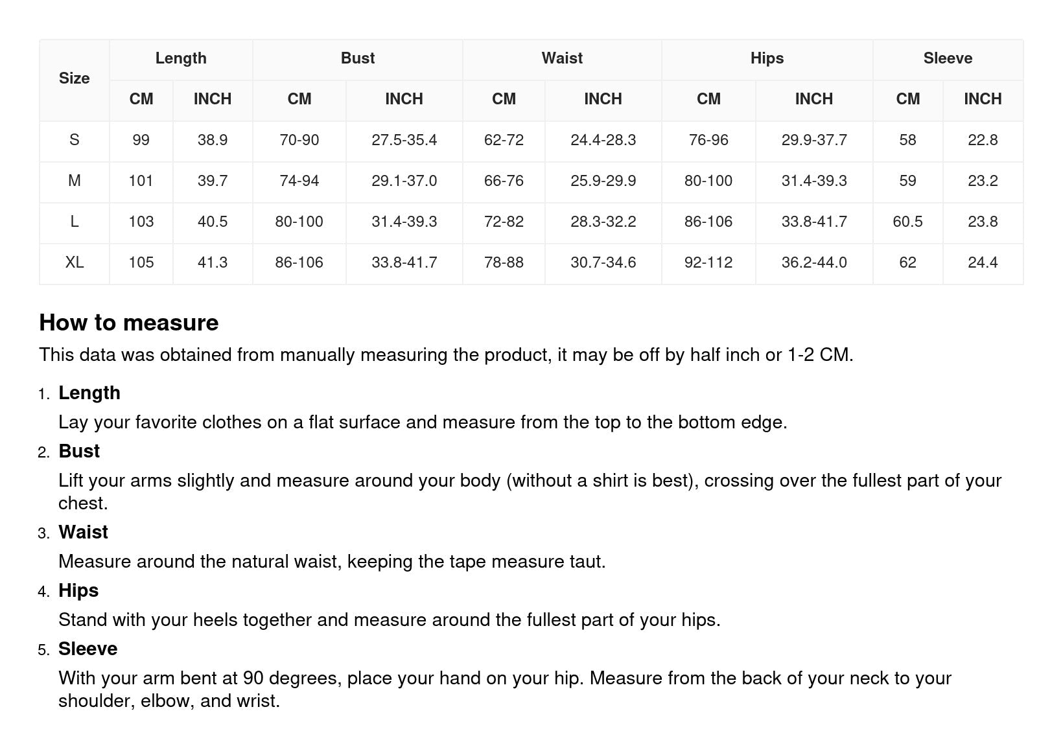Screen dimensions: 1063x753
Task: Click the Hips instruction heading
Action: coord(78,591)
